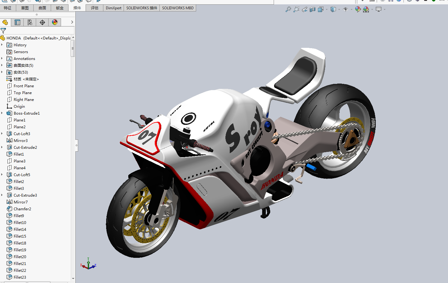This screenshot has height=283, width=448.
Task: Open the SOLIDWORKS 插件 tab
Action: click(x=142, y=8)
